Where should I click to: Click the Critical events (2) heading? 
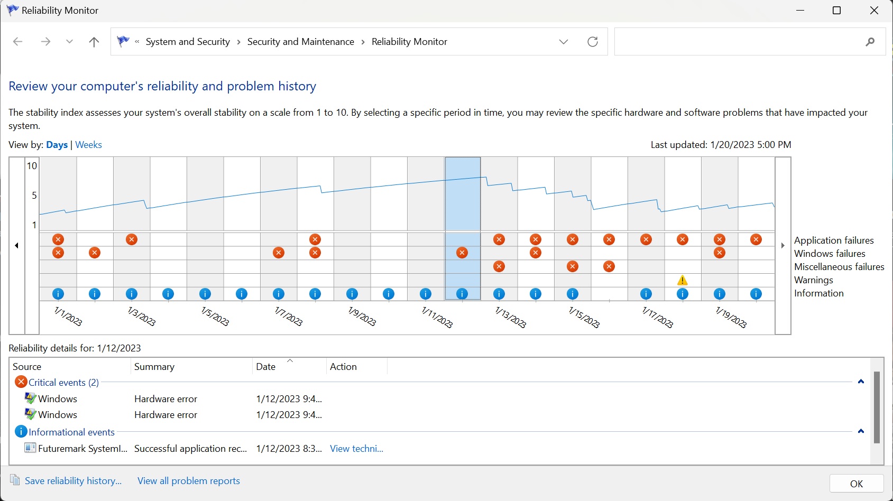(x=64, y=383)
